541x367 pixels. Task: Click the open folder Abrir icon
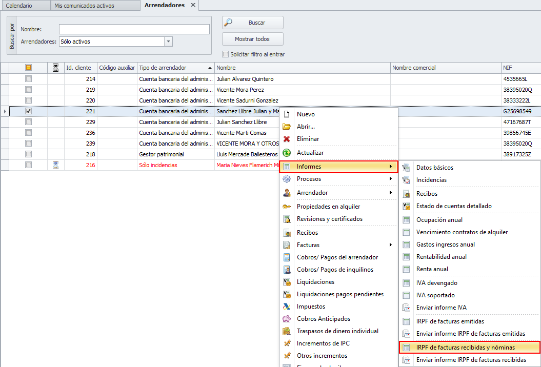(x=287, y=127)
